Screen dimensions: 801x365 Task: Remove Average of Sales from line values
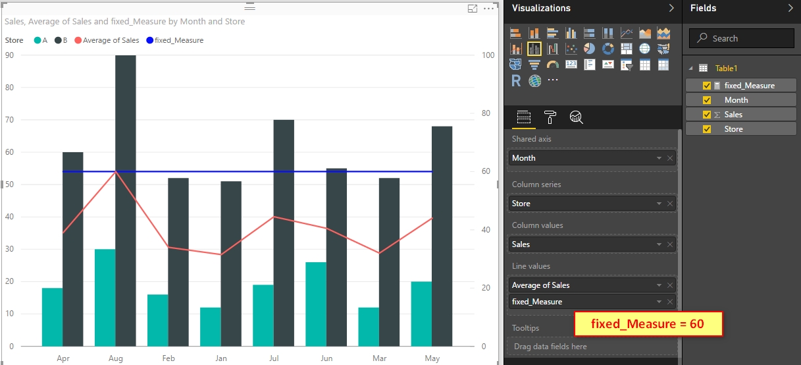point(670,285)
